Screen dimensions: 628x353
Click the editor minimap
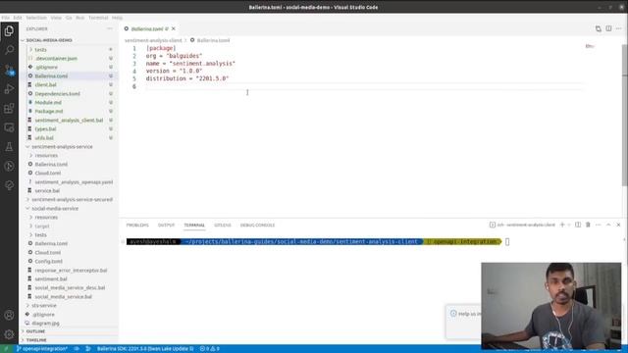click(x=591, y=46)
